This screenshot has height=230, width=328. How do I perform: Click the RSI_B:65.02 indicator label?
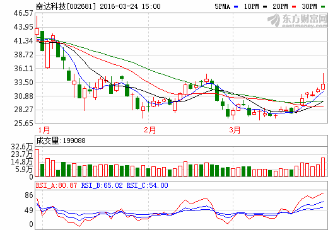(102, 185)
